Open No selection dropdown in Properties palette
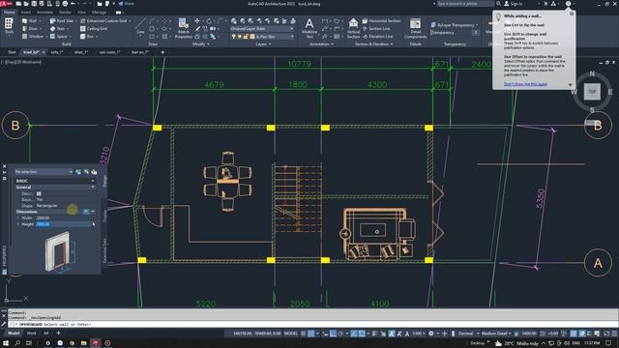The width and height of the screenshot is (619, 348). 44,172
